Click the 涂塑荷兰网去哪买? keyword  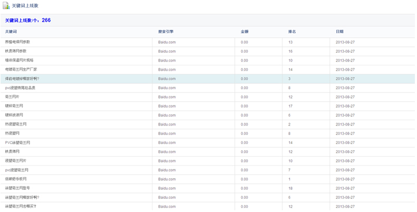click(21, 206)
